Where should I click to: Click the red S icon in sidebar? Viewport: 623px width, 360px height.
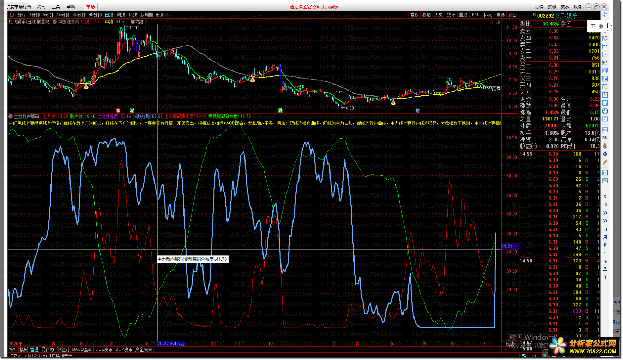[x=605, y=146]
